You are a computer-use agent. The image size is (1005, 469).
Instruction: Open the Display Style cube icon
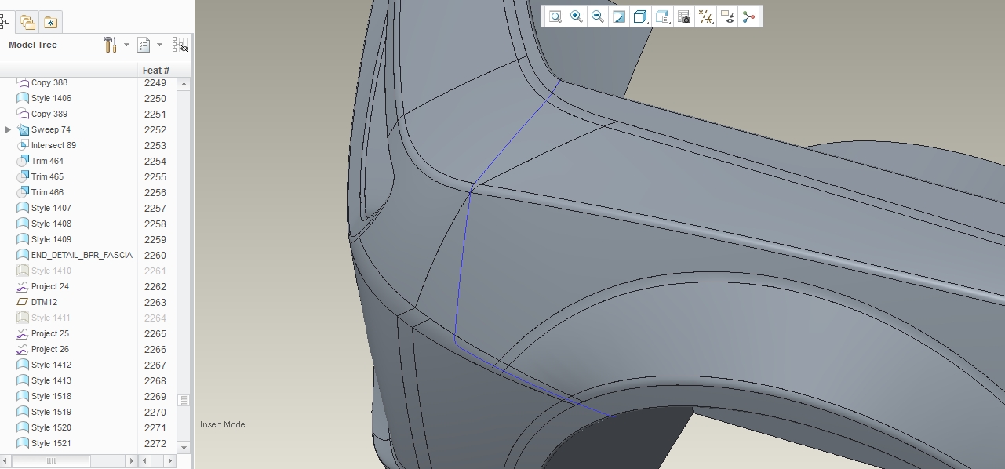click(x=641, y=16)
